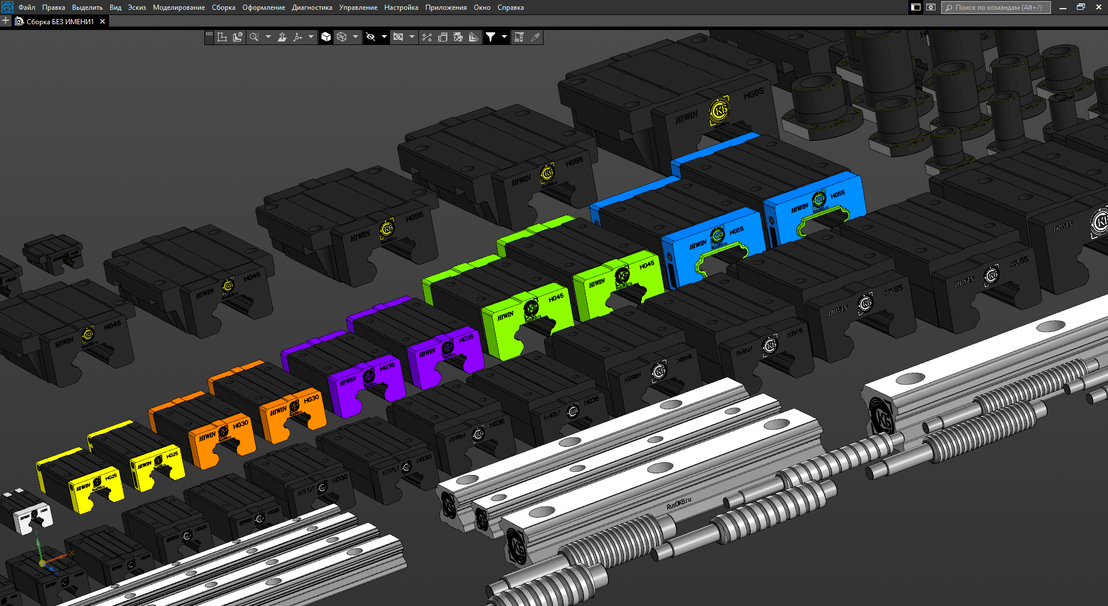Toggle the hide elements crossed-eye icon
The width and height of the screenshot is (1108, 606).
[370, 37]
